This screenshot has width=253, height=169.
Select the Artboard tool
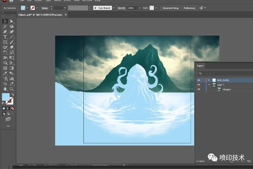tap(5, 84)
